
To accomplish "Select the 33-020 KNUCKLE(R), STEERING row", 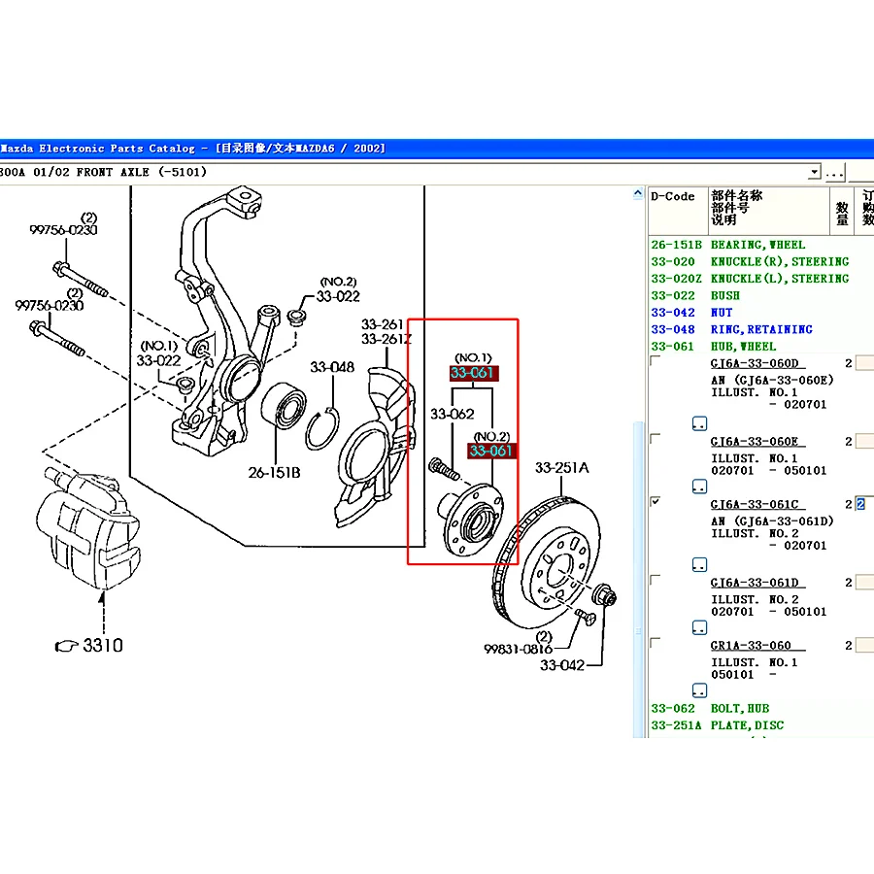I will pyautogui.click(x=760, y=261).
